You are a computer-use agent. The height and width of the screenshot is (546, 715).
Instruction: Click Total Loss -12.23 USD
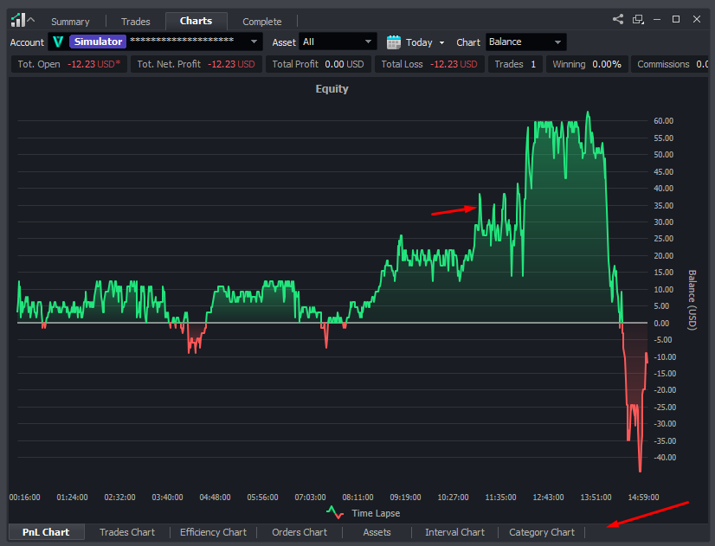(x=429, y=64)
